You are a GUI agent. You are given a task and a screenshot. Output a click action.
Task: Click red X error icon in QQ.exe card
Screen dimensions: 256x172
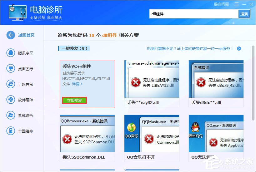(213, 142)
